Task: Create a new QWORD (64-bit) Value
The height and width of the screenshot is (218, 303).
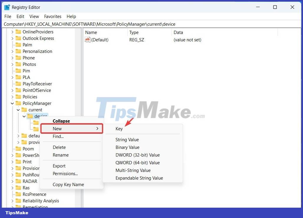Action: 143,163
